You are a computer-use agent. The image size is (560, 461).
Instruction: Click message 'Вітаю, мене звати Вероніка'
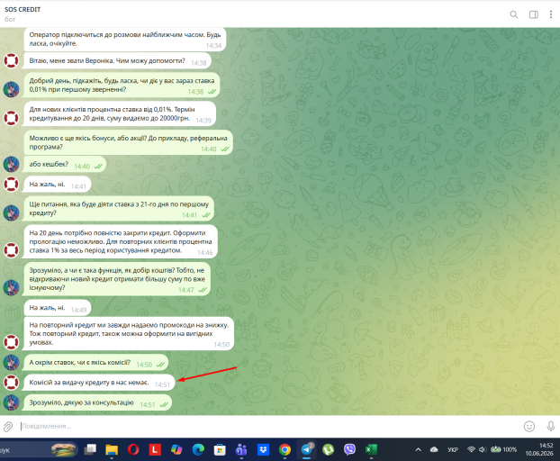tap(118, 61)
